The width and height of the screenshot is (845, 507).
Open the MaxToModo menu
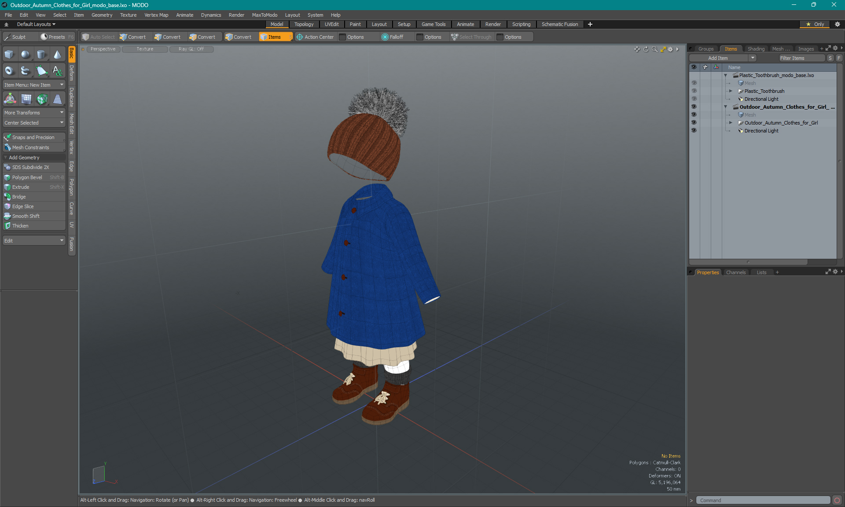point(265,15)
